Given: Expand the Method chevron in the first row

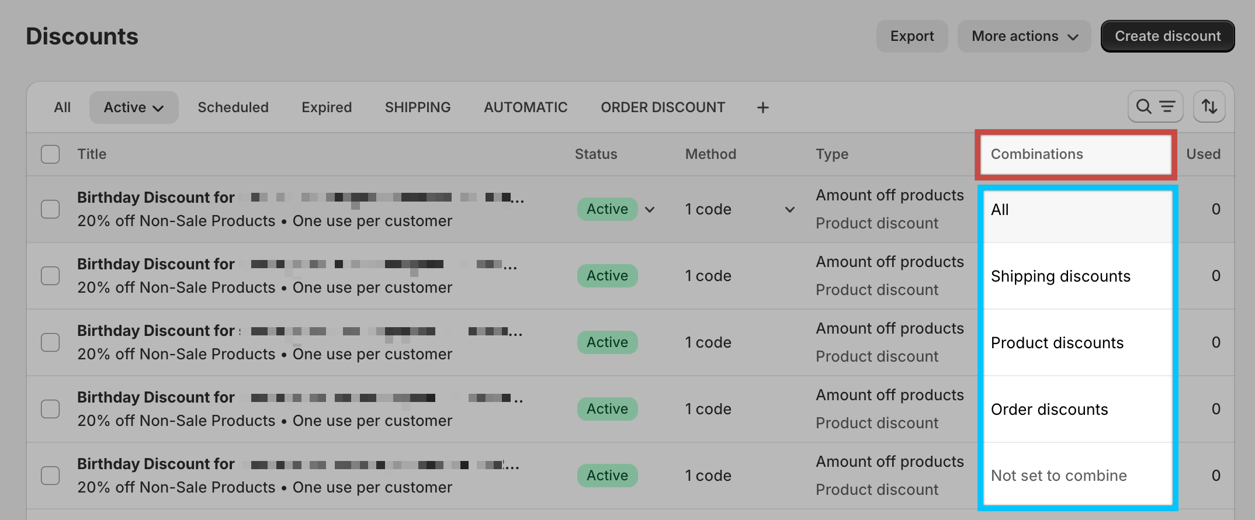Looking at the screenshot, I should (789, 209).
